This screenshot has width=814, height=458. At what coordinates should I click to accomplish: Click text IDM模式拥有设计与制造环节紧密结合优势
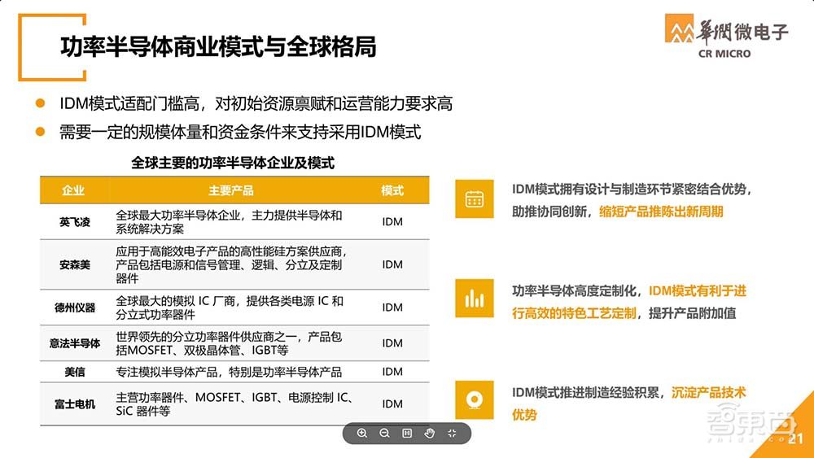click(632, 190)
